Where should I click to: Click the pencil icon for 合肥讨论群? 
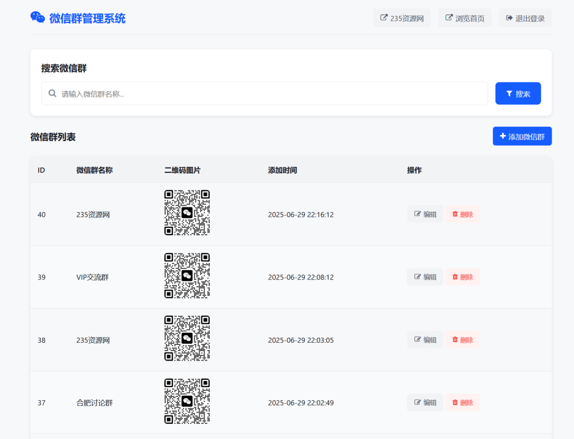pos(416,402)
